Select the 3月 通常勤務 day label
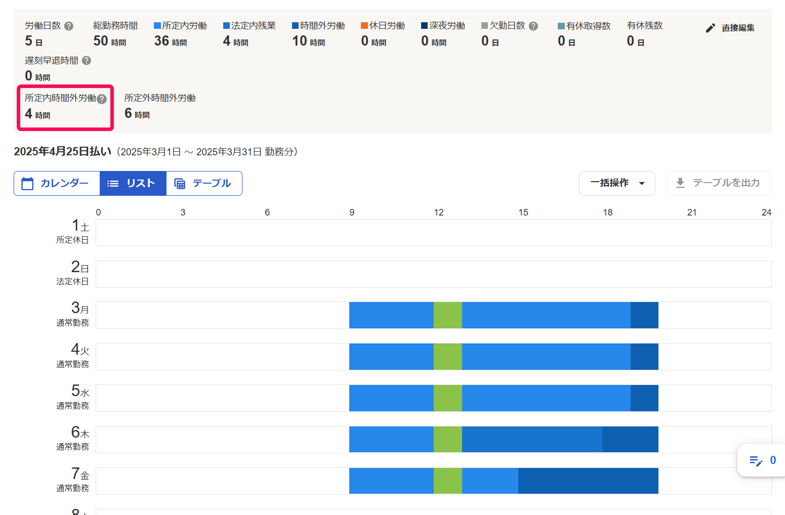 tap(72, 315)
